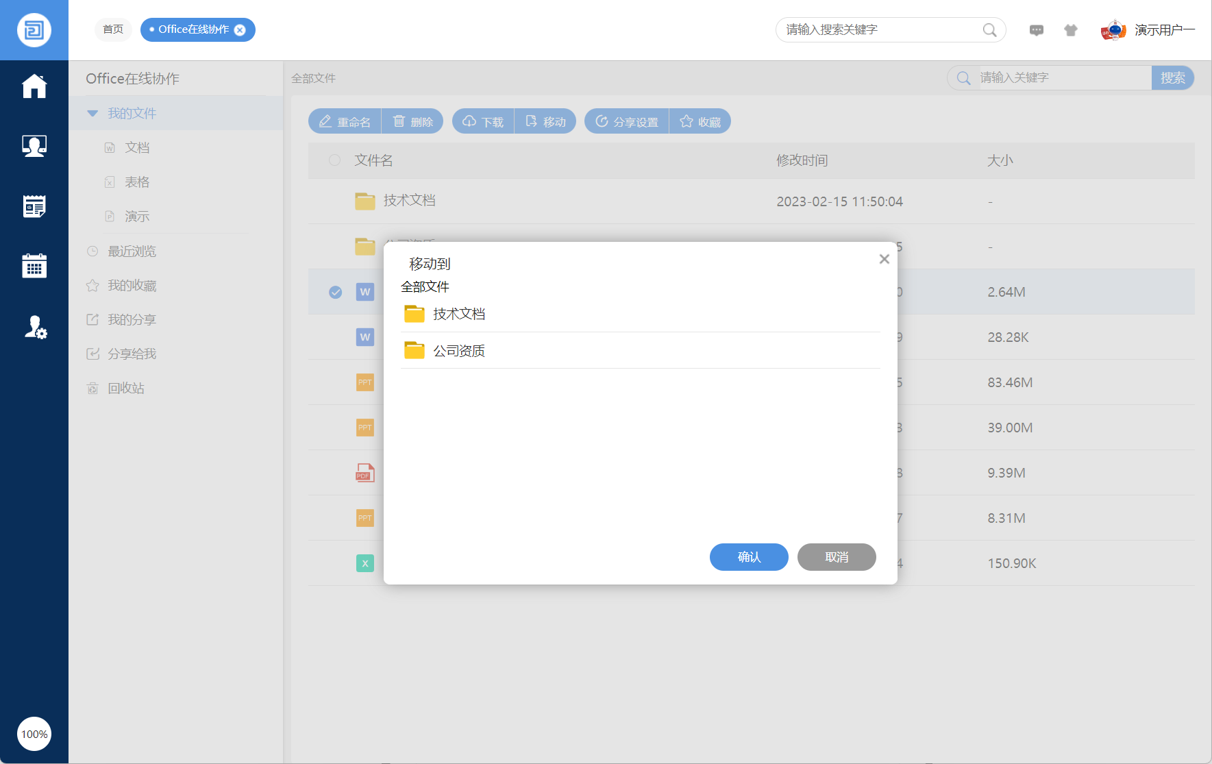
Task: Confirm the move with 确认 button
Action: 748,557
